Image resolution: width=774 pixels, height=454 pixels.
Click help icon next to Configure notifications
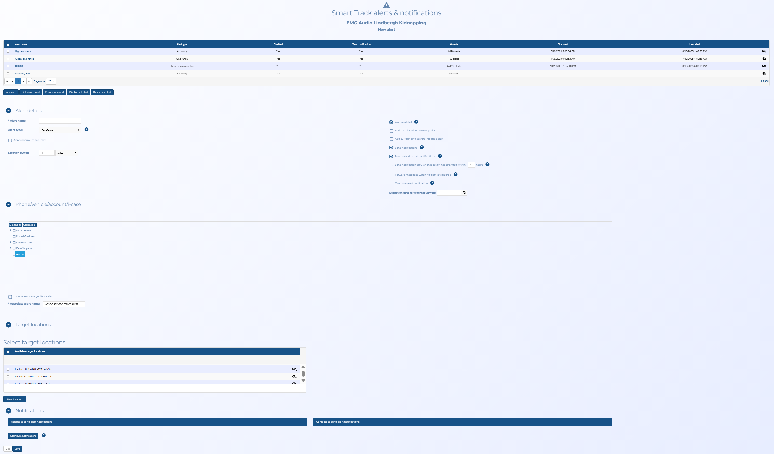(x=44, y=435)
